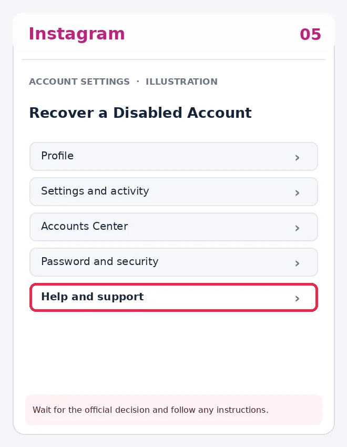Click the Accounts Center chevron icon
This screenshot has height=447, width=347.
tap(297, 228)
